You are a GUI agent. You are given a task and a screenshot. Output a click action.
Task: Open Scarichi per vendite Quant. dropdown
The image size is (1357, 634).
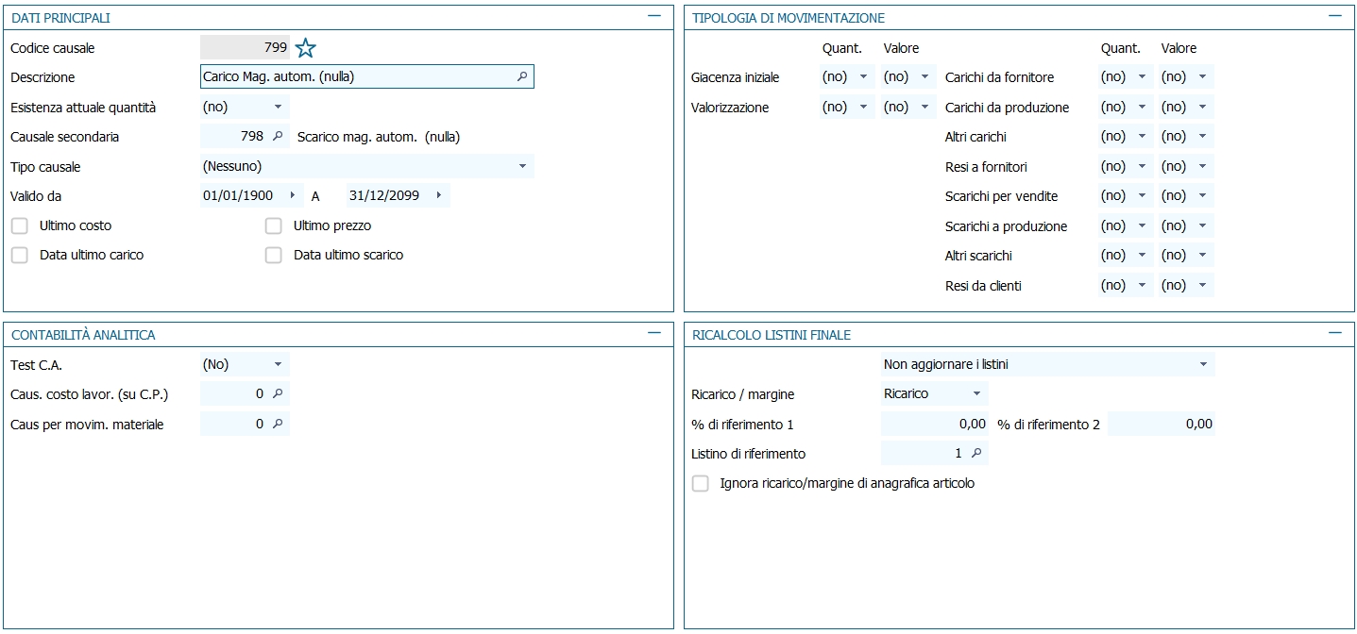(x=1142, y=196)
